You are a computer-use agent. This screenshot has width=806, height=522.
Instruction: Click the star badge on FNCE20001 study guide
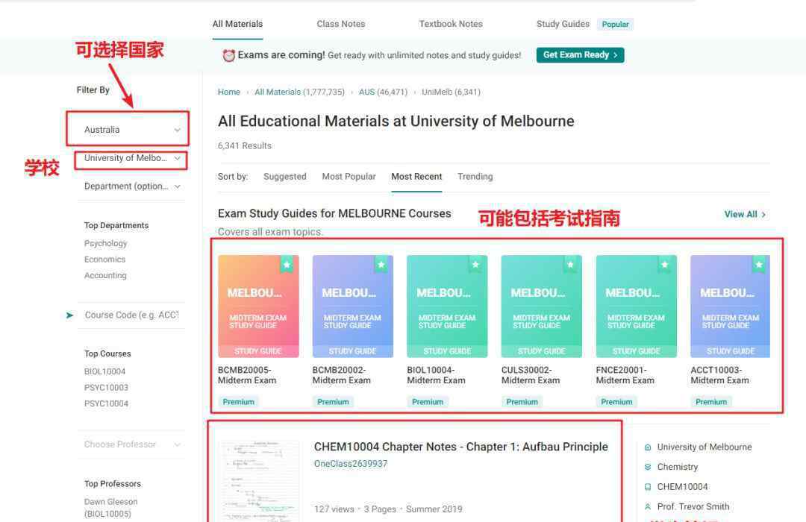point(665,265)
